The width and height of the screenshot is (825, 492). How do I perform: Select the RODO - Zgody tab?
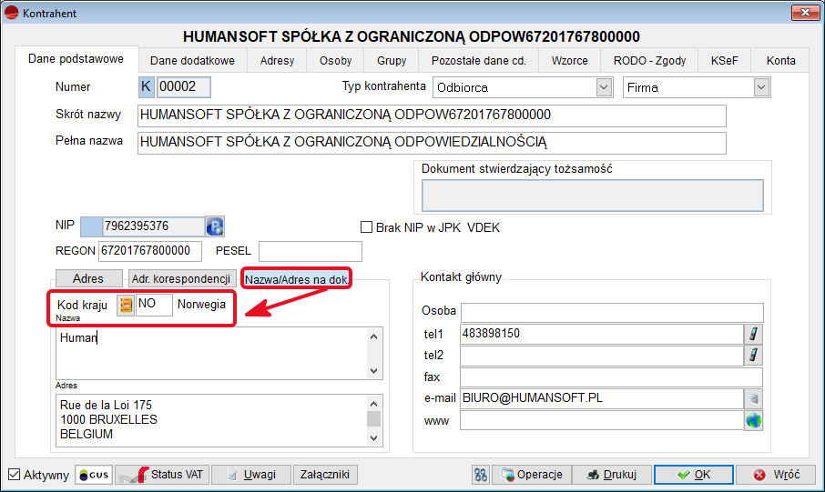(650, 60)
